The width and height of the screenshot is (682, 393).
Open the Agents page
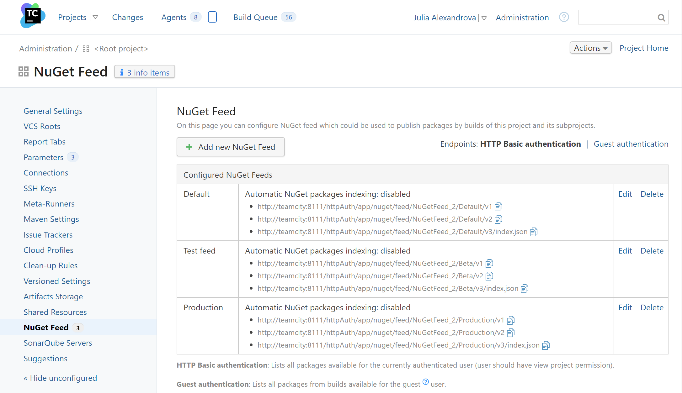point(174,17)
